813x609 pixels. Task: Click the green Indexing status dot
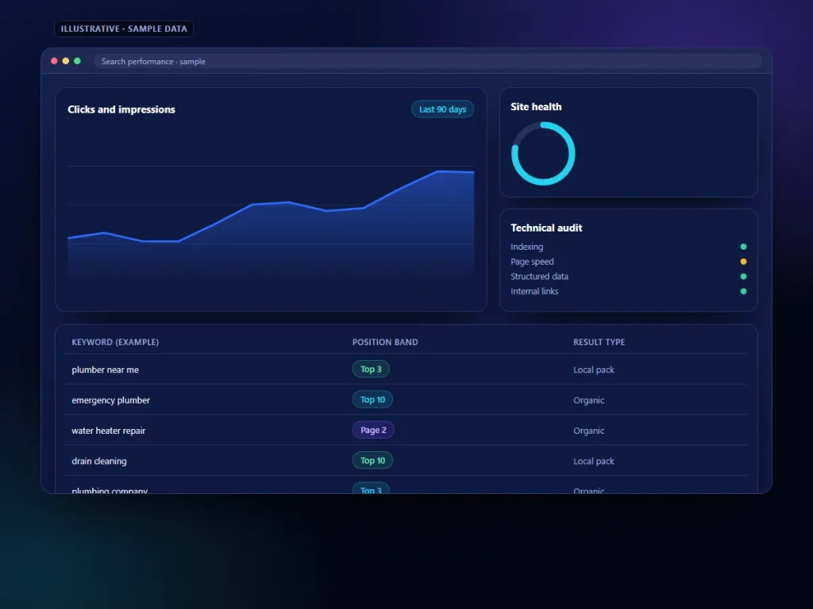(x=743, y=247)
